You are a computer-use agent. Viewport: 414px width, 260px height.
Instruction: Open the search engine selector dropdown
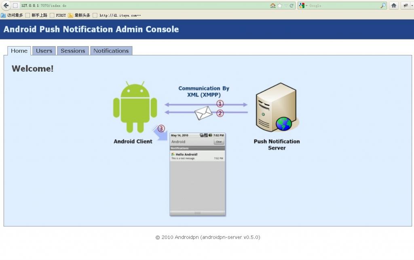(302, 6)
